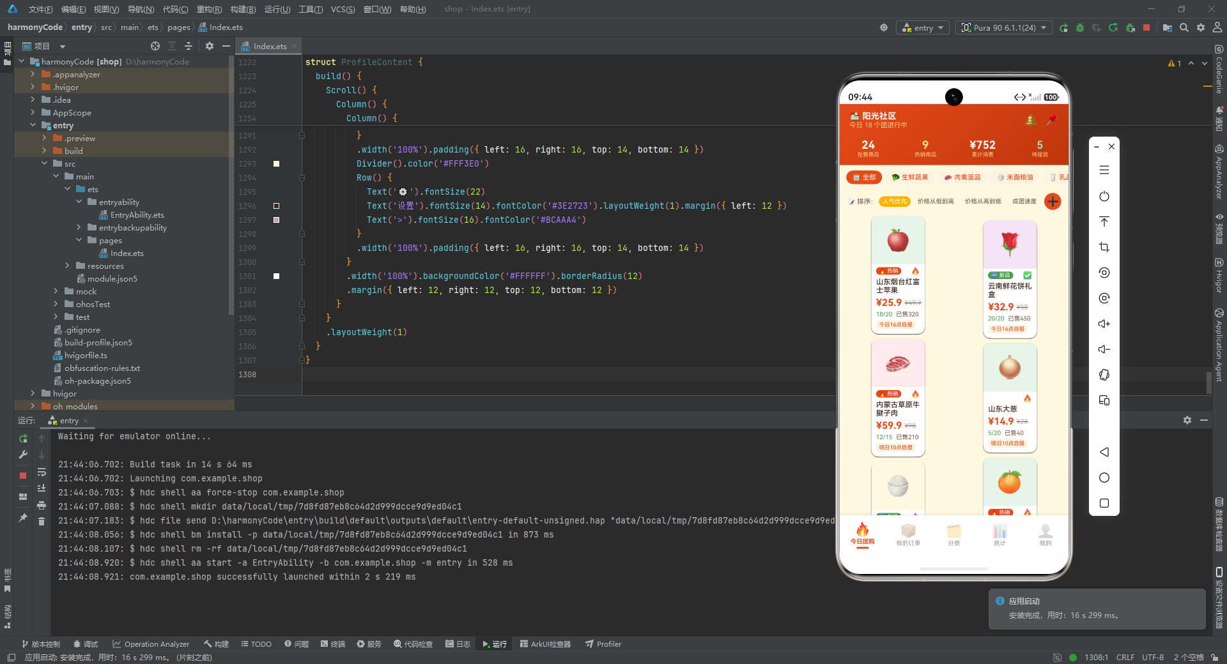Select 价格从高到低 sort option in emulator

pos(983,201)
